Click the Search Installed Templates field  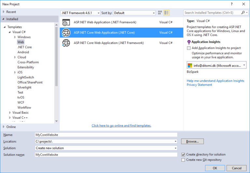[x=212, y=13]
